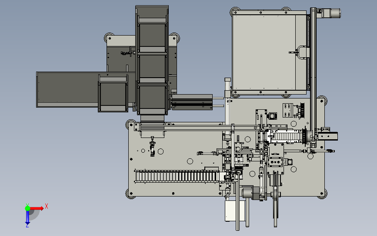Screen dimensions: 377x236
Task: Select the top bin of the vertical dark magazine
Action: tap(152, 37)
